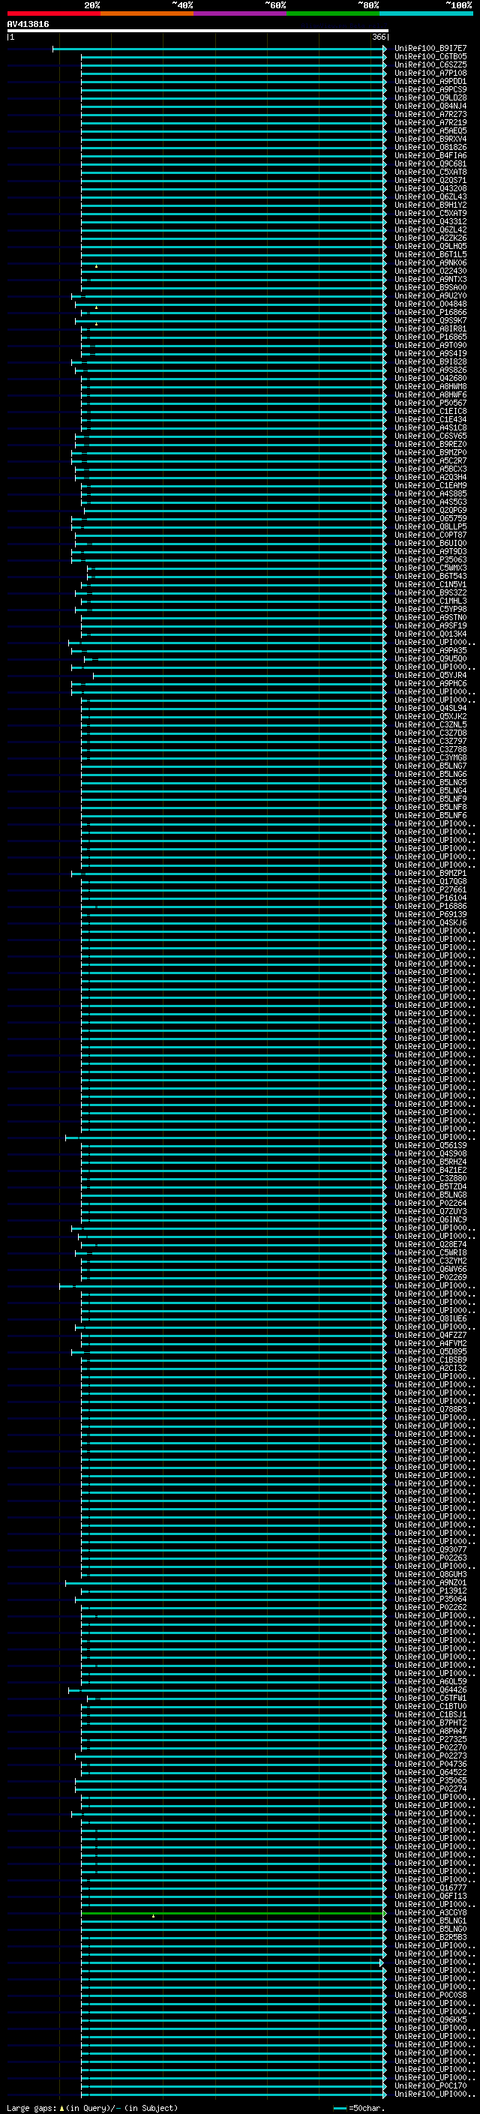480x2114 pixels.
Task: Click the alignment bar of UniRef100_B9I7E7
Action: (219, 49)
